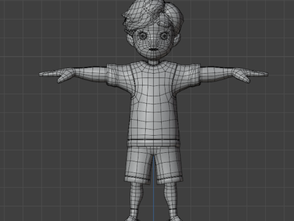Image resolution: width=294 pixels, height=221 pixels.
Task: Click the eye on the image's right side
Action: point(164,36)
